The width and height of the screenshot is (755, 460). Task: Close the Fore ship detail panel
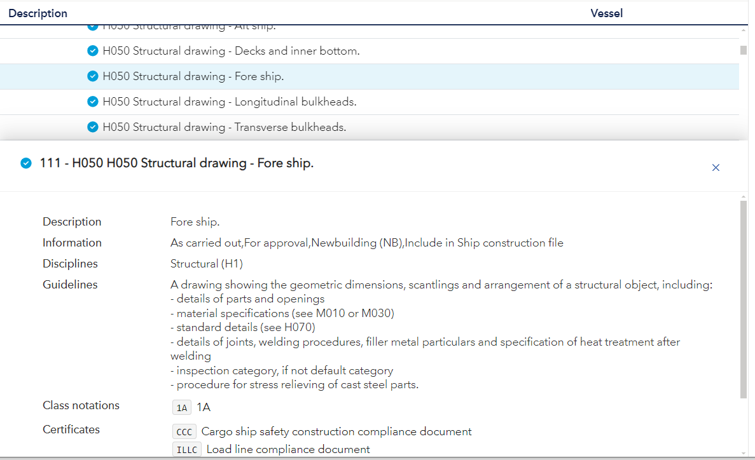(x=716, y=167)
